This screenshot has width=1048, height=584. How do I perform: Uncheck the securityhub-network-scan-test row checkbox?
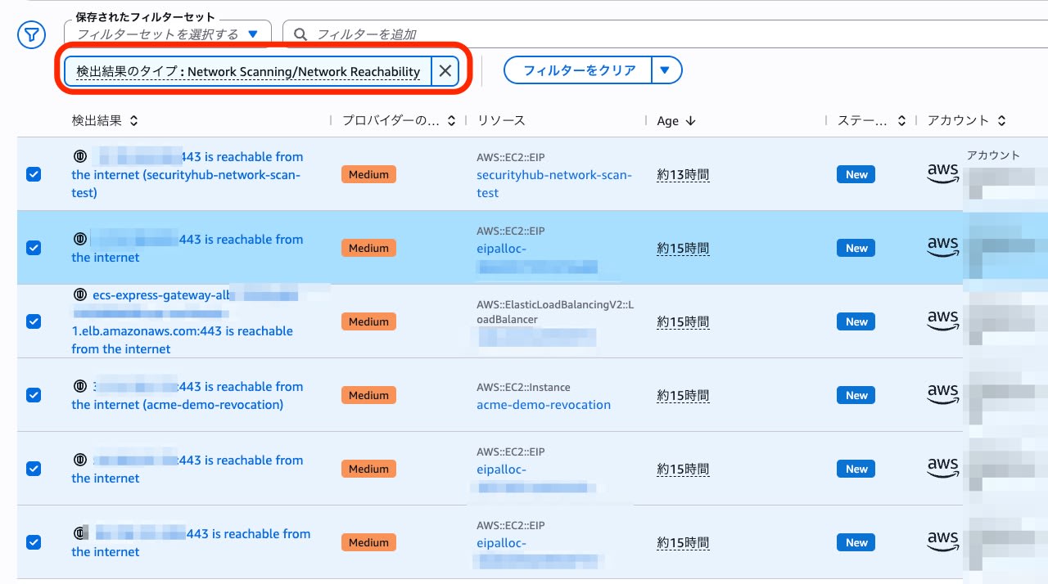(34, 174)
